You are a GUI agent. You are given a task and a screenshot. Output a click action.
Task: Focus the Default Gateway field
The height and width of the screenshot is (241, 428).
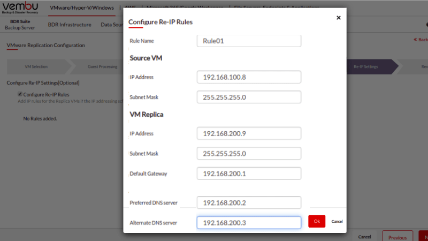click(x=249, y=174)
